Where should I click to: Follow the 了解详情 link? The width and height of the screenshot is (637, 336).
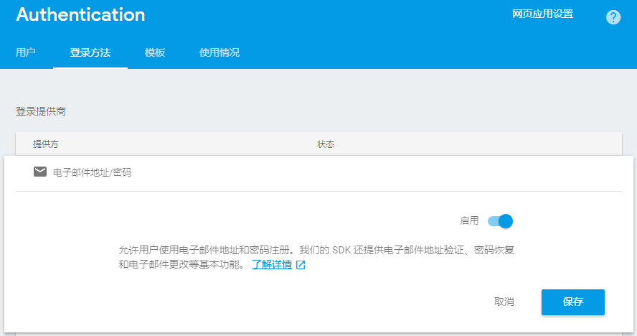pyautogui.click(x=271, y=264)
